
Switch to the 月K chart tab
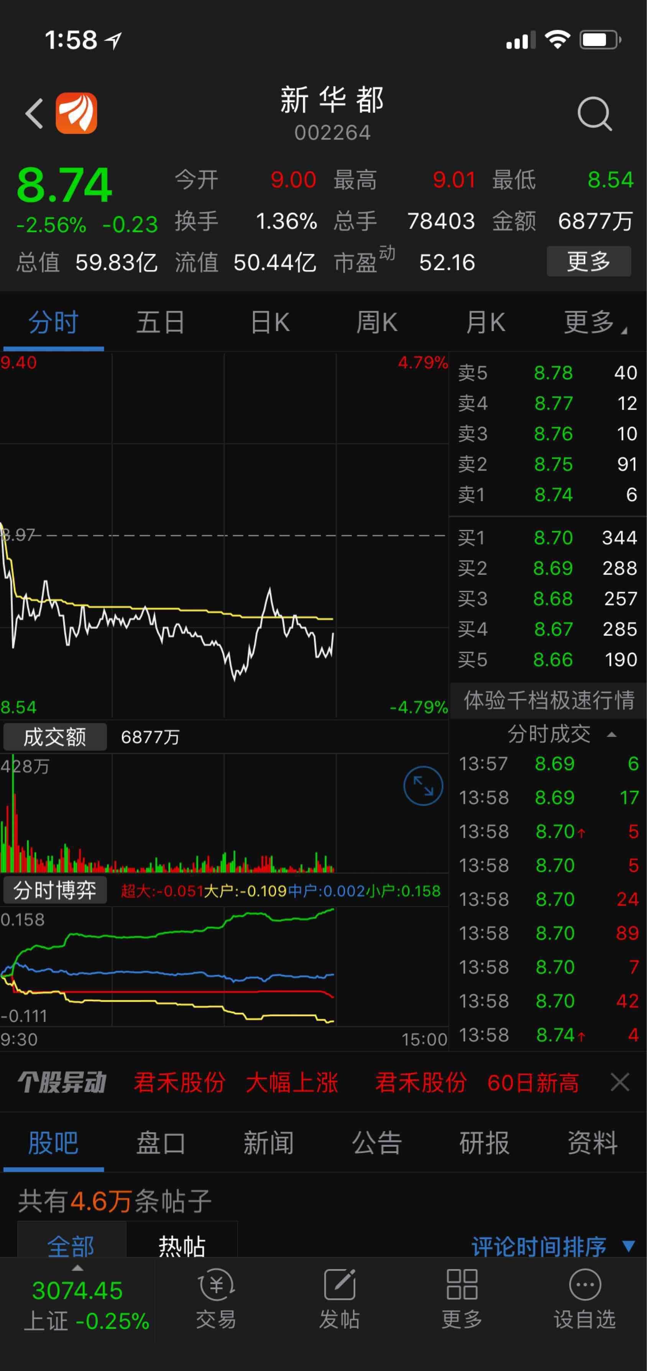click(x=485, y=323)
